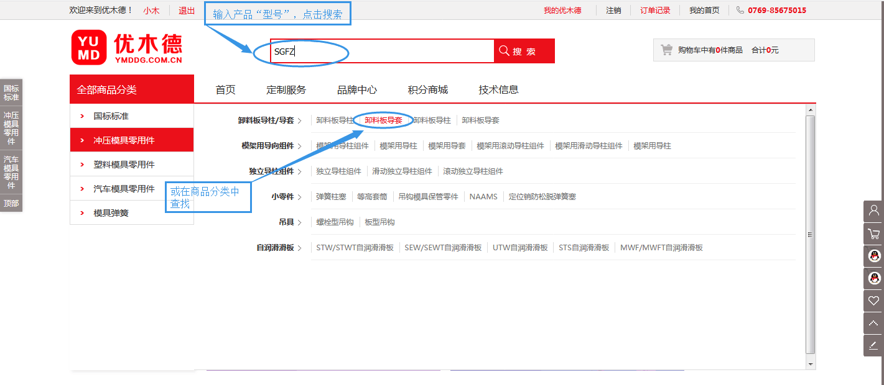The height and width of the screenshot is (385, 884).
Task: Select 模具弹簧 in the category list
Action: (x=132, y=213)
